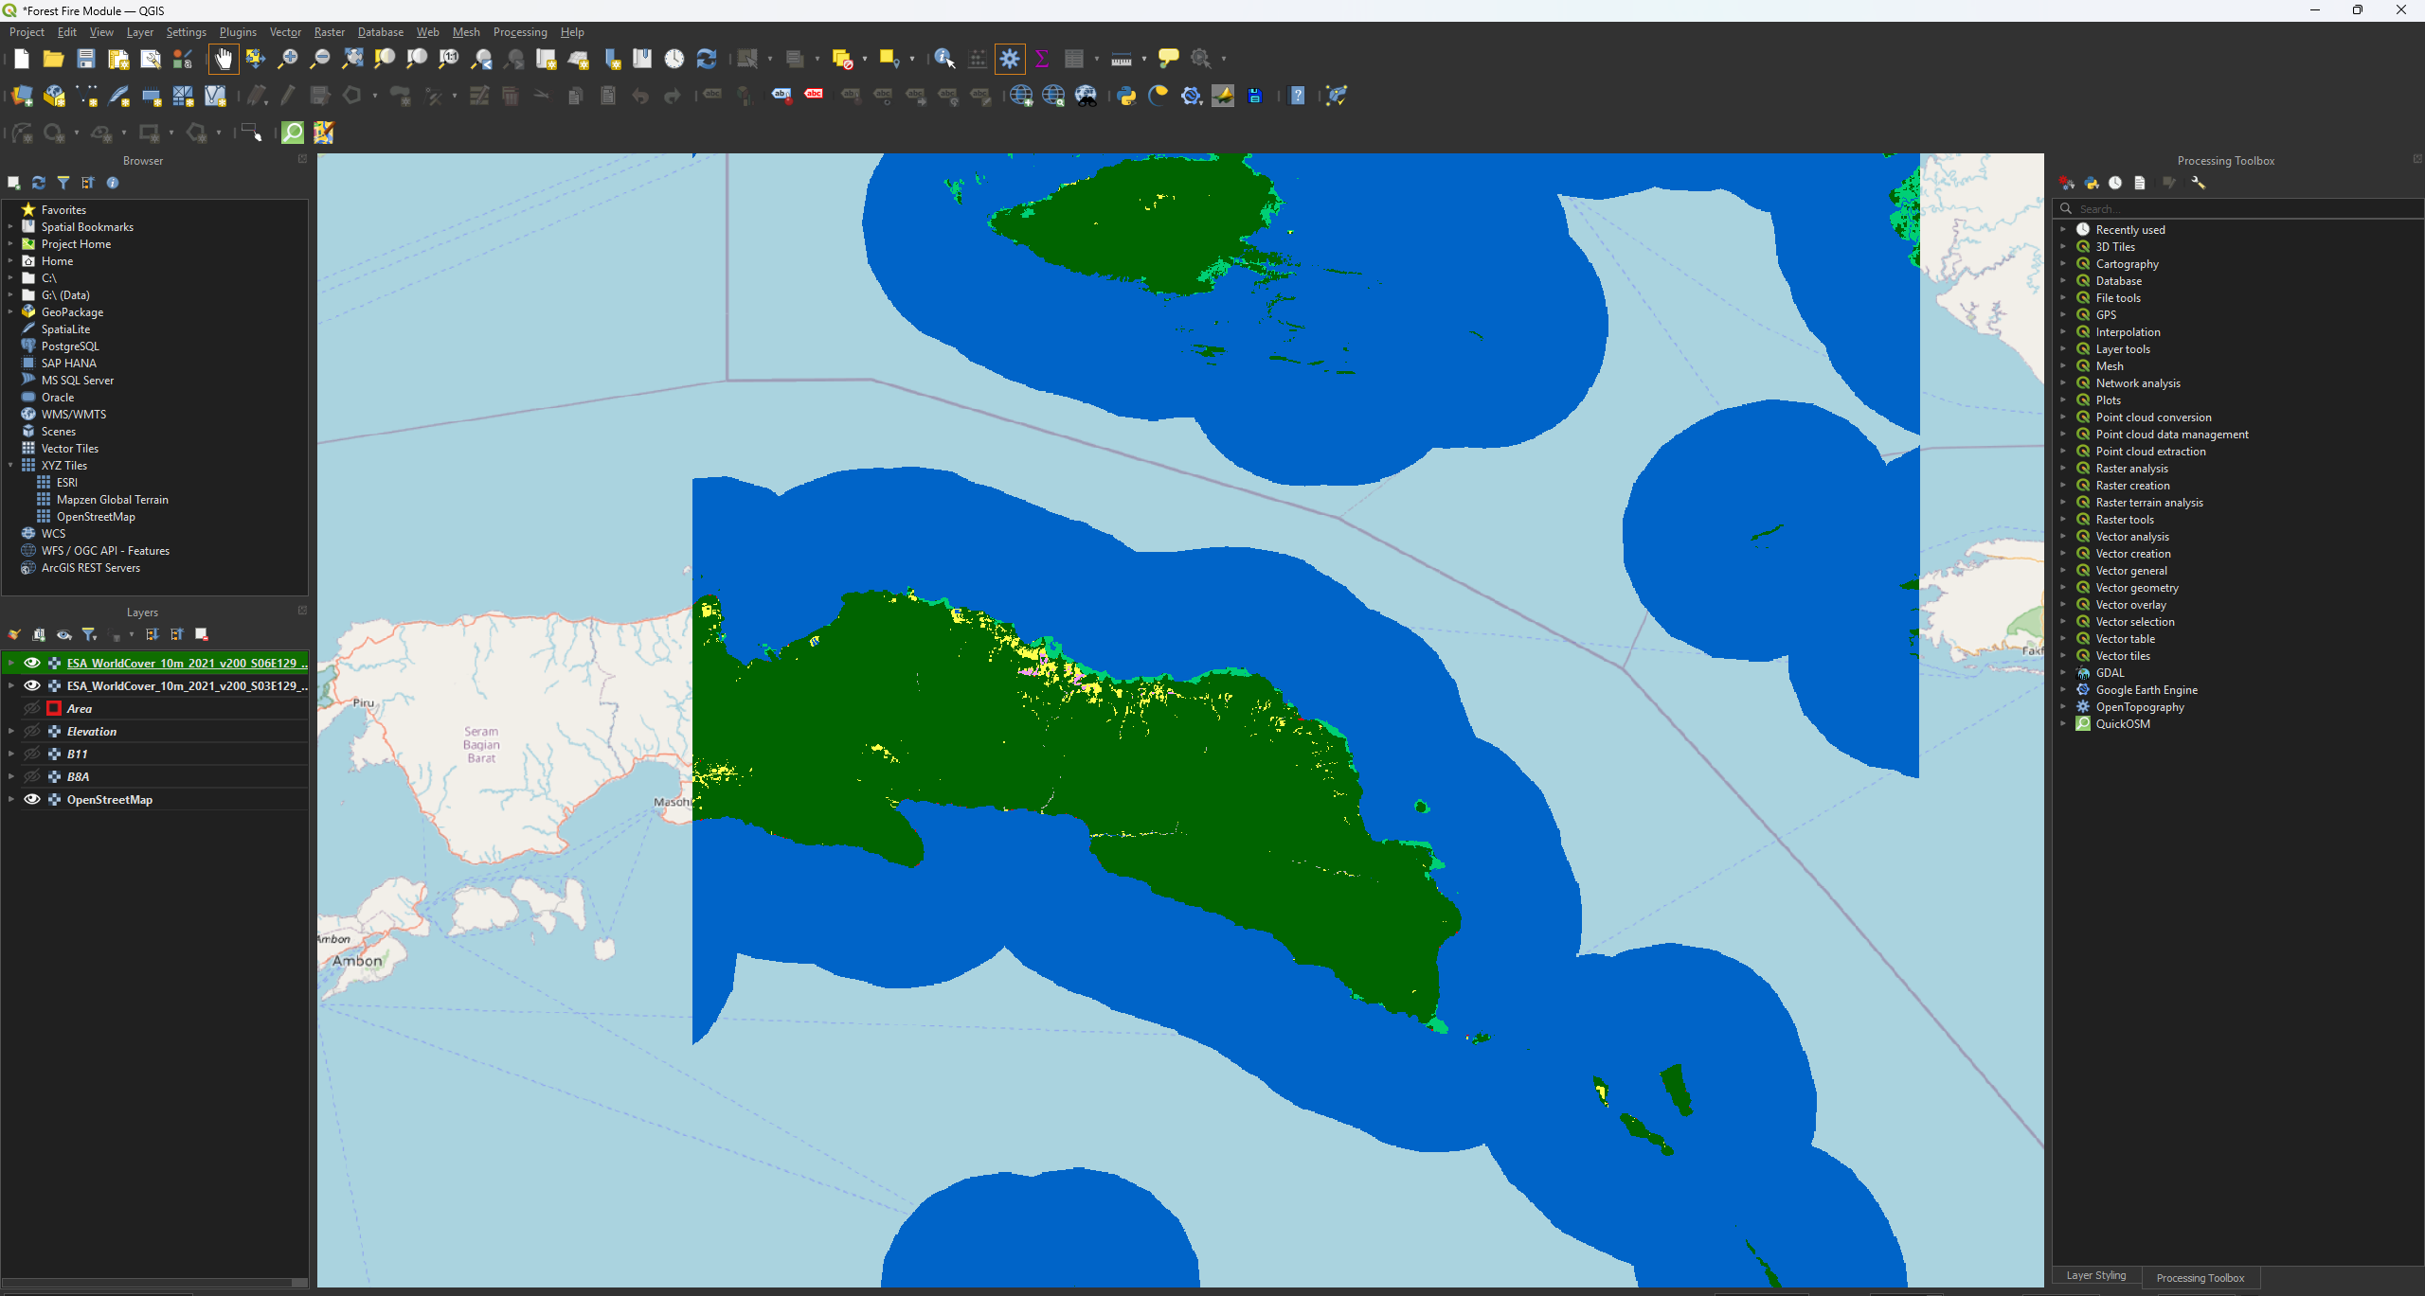Open the Processing Toolbox gear icon

(1010, 59)
